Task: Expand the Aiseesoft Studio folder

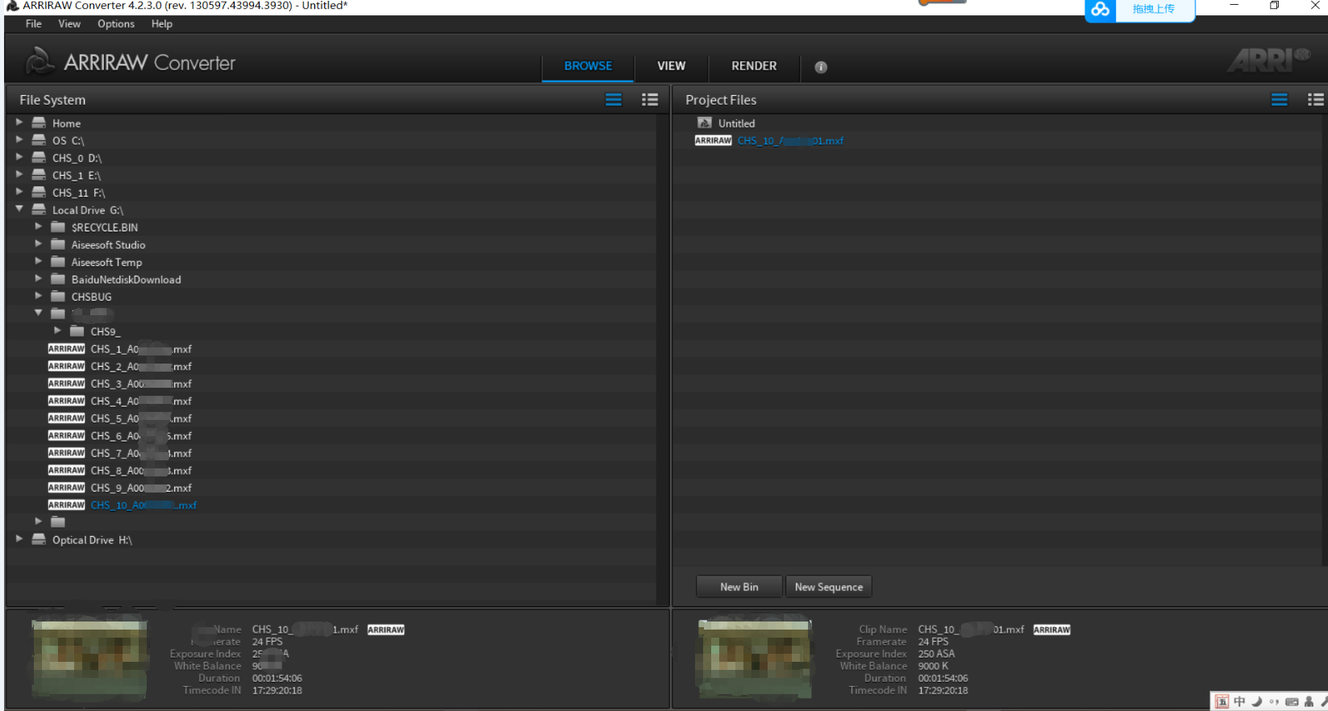Action: (x=39, y=243)
